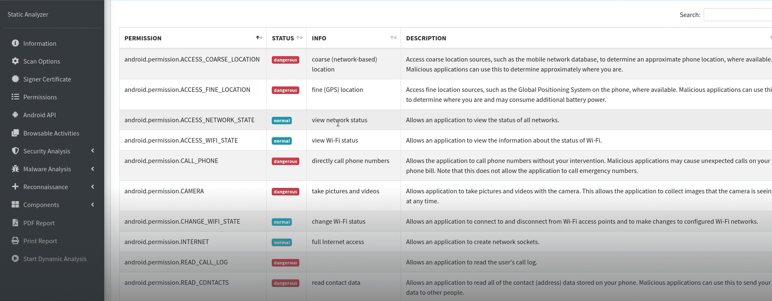Open the Static Analyzer header link

[28, 14]
